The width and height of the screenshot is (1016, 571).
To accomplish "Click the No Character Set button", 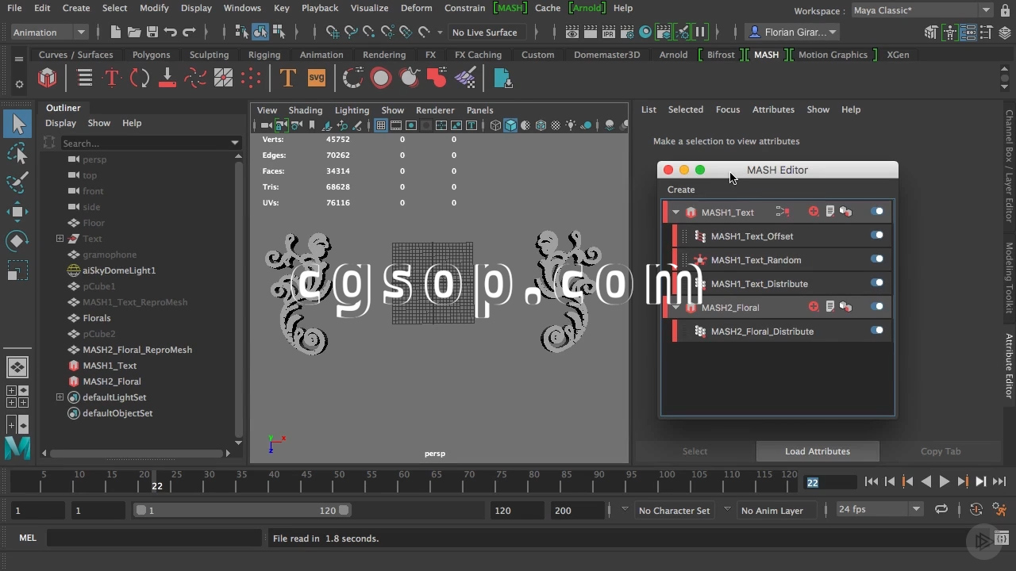I will tap(674, 511).
